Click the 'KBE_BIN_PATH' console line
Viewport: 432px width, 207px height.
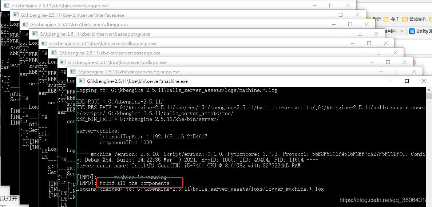[148, 119]
